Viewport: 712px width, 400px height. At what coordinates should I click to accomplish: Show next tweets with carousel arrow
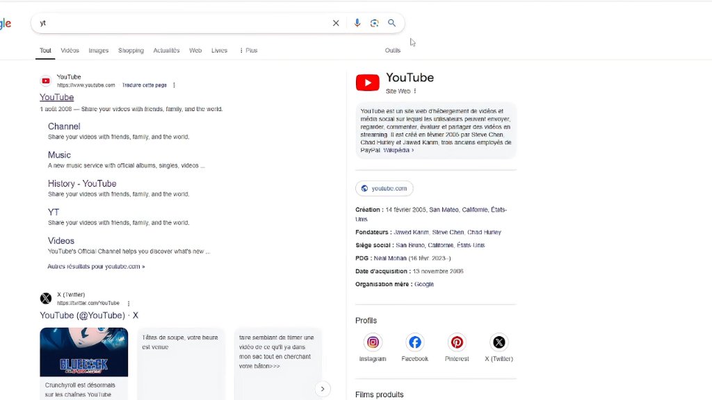(323, 389)
